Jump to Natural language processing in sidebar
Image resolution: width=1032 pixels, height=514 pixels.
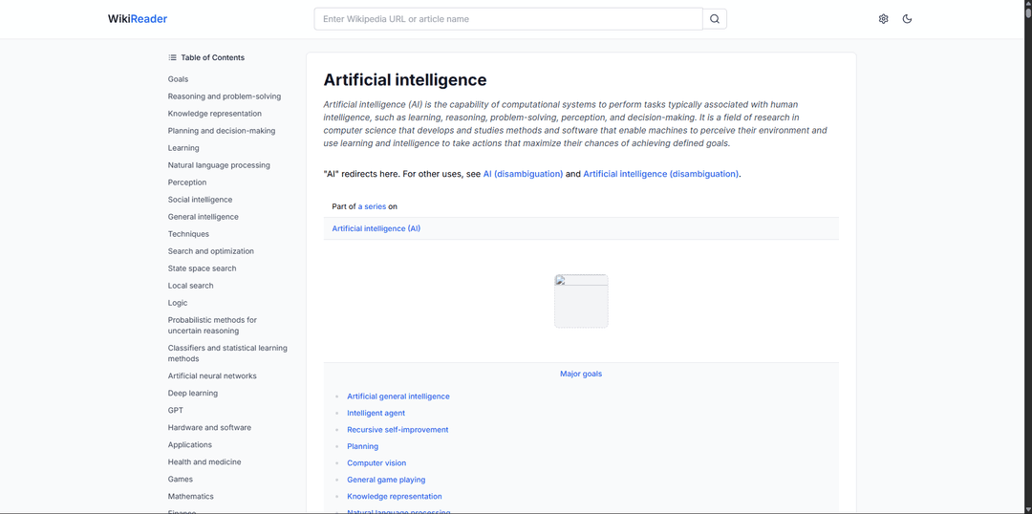pyautogui.click(x=219, y=165)
